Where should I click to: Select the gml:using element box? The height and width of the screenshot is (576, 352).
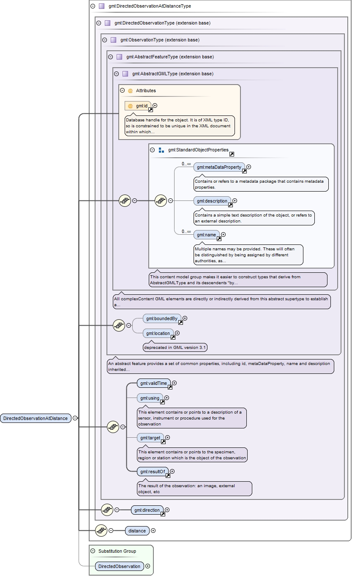coord(150,398)
